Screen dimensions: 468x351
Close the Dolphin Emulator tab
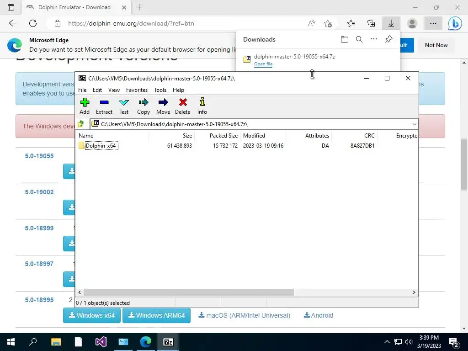124,7
